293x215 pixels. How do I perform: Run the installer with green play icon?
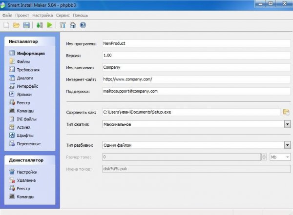49,25
